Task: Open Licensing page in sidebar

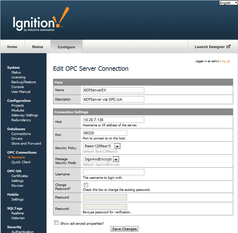Action: [x=18, y=77]
